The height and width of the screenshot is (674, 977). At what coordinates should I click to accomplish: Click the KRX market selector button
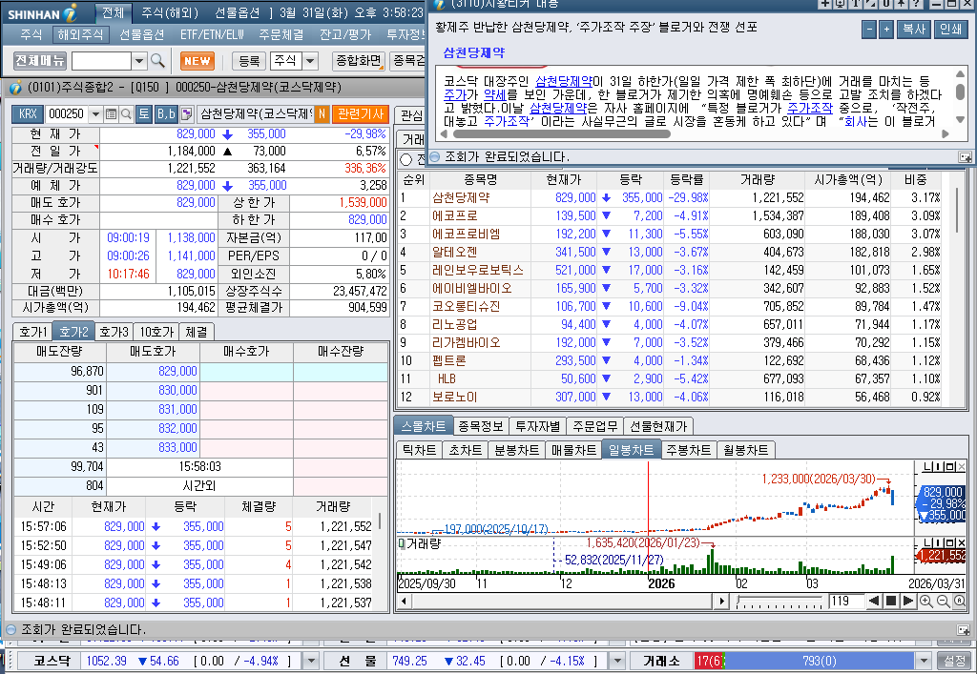(28, 113)
